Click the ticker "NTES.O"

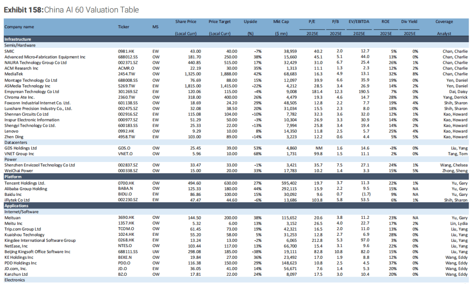[x=125, y=246]
